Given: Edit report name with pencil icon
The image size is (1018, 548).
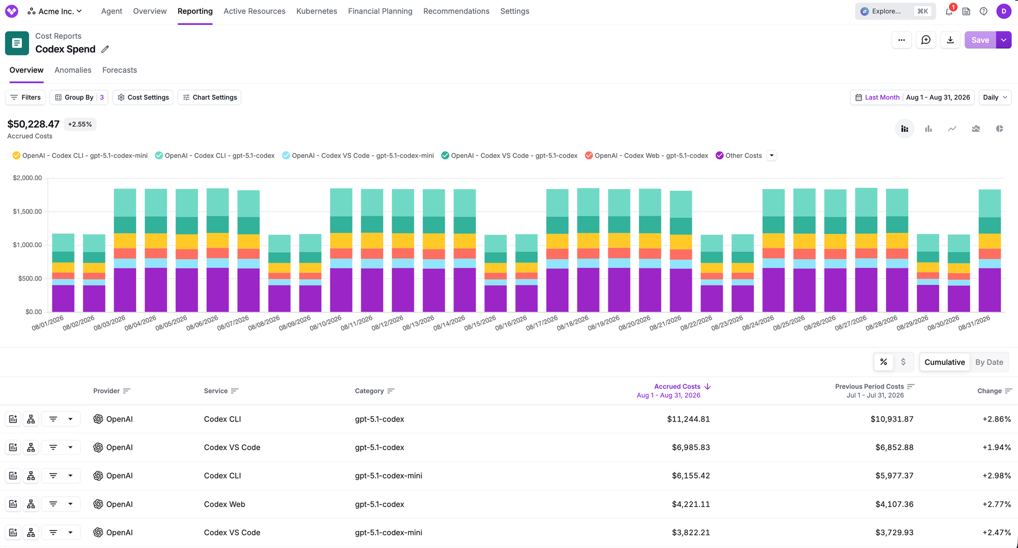Looking at the screenshot, I should (105, 49).
